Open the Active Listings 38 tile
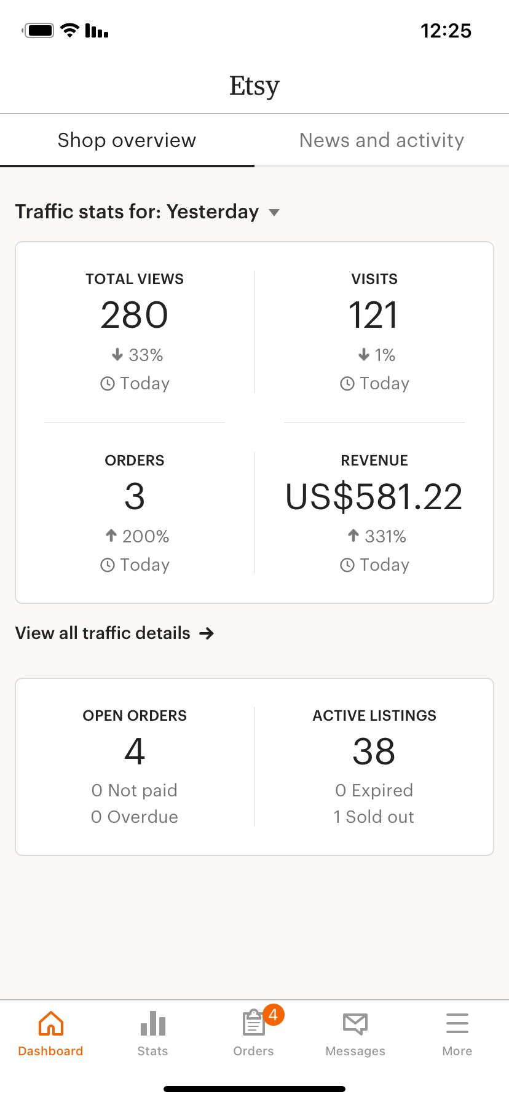 click(x=374, y=751)
